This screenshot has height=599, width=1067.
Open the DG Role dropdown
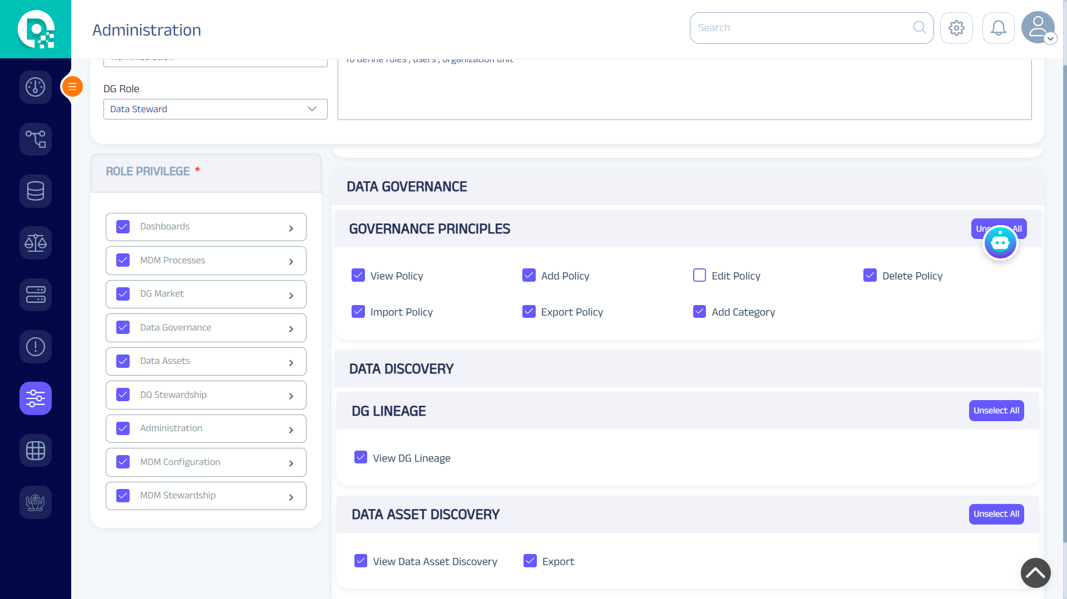pyautogui.click(x=215, y=109)
